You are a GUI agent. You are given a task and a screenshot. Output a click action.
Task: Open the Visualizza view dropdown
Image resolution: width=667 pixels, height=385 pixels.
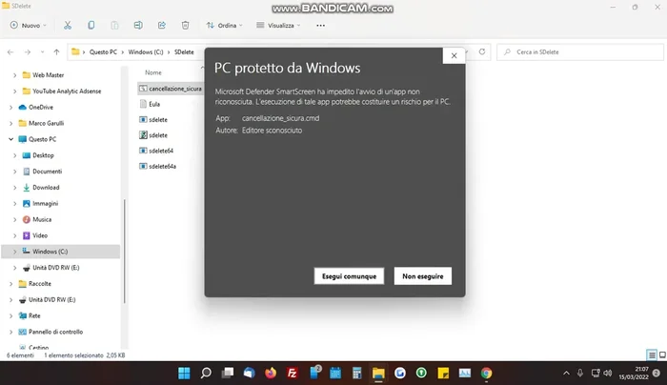pos(278,25)
